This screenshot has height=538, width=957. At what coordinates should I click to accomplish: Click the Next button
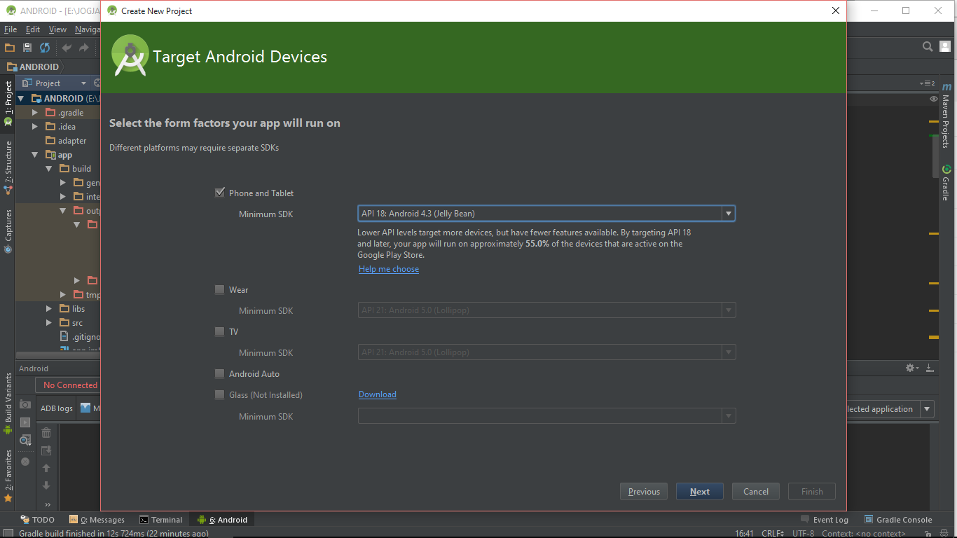(x=698, y=491)
